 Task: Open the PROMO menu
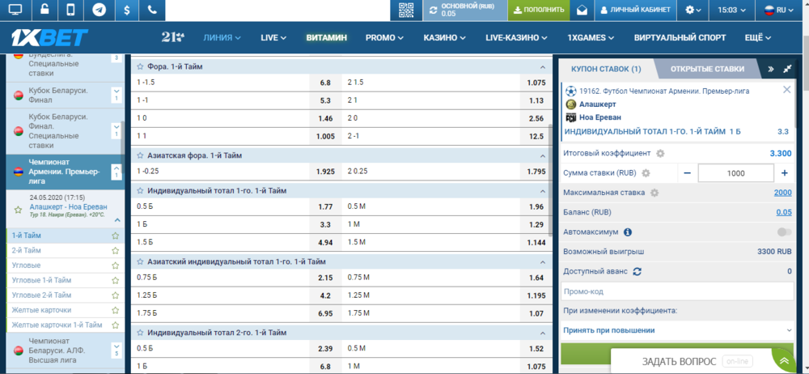click(x=384, y=38)
